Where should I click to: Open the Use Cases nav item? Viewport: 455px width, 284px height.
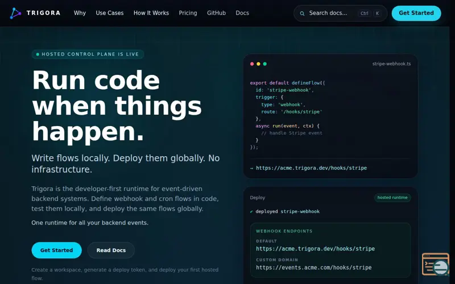pyautogui.click(x=110, y=13)
